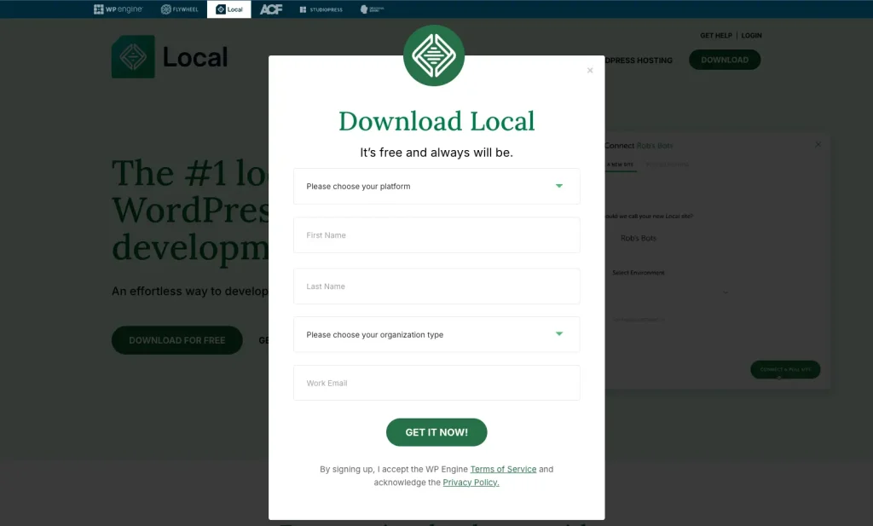The height and width of the screenshot is (526, 873).
Task: Click the GET HELP link
Action: tap(716, 36)
